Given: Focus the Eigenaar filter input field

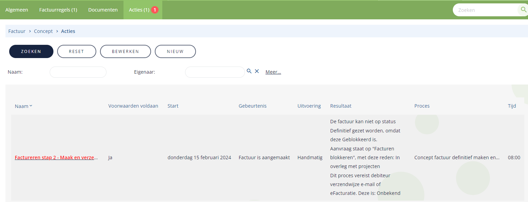Looking at the screenshot, I should 215,72.
